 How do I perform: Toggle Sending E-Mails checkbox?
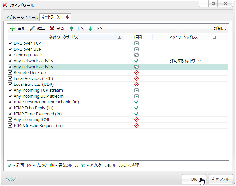click(10, 55)
